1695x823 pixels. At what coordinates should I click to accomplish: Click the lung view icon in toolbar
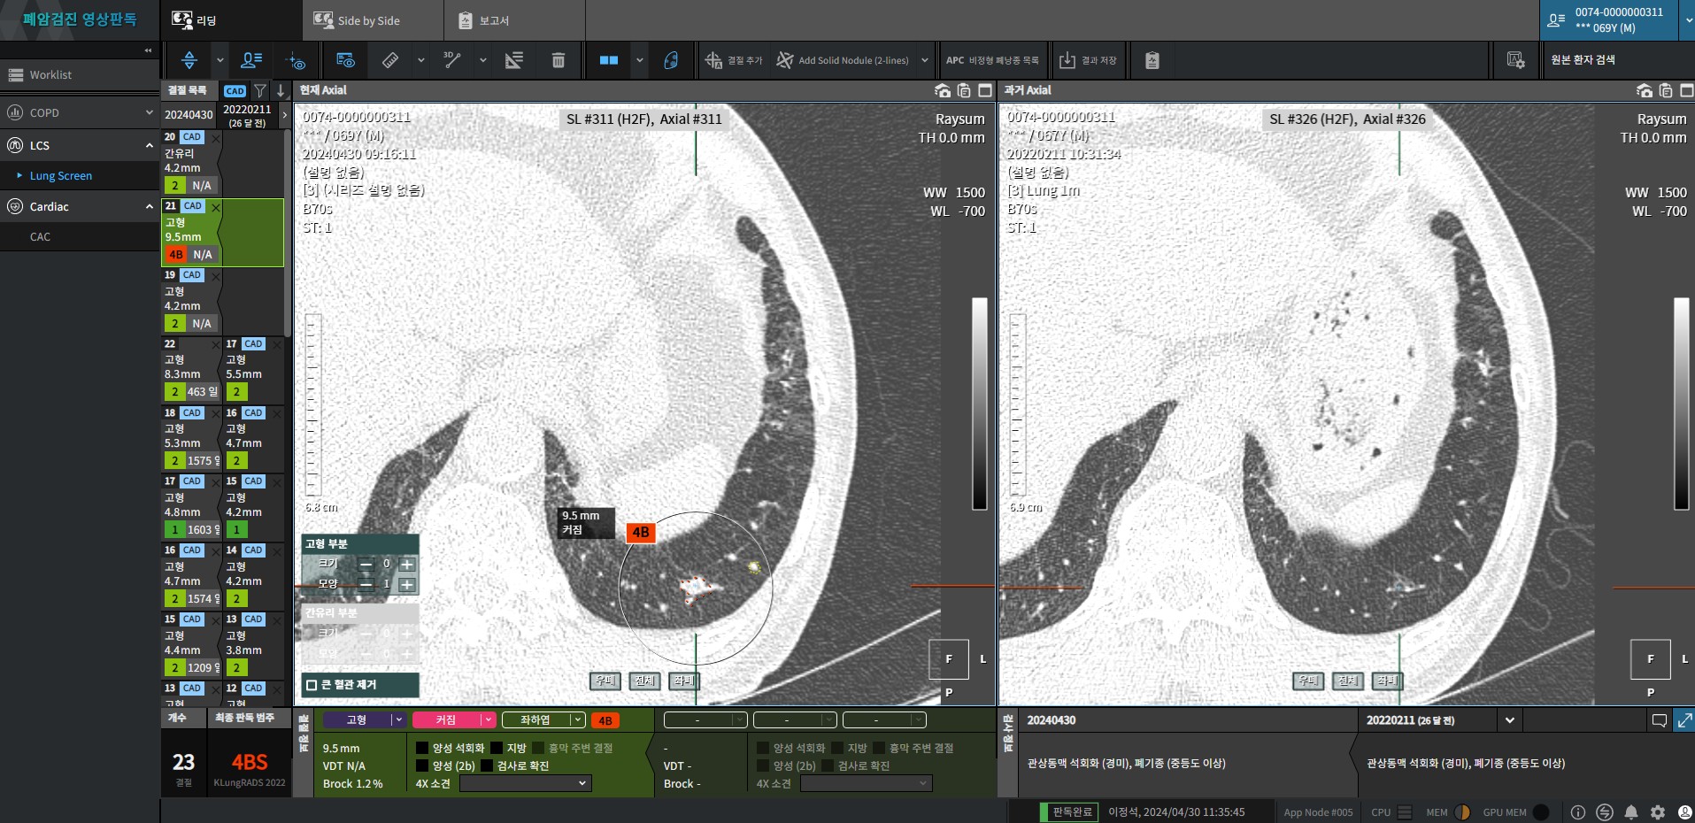(x=671, y=60)
